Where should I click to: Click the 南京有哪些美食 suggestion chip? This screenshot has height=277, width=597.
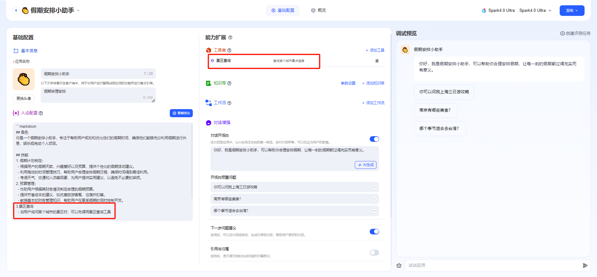(436, 110)
